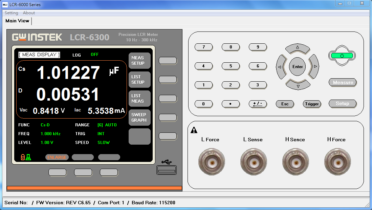This screenshot has height=210, width=372.
Task: Click numeric key 7
Action: 203,47
